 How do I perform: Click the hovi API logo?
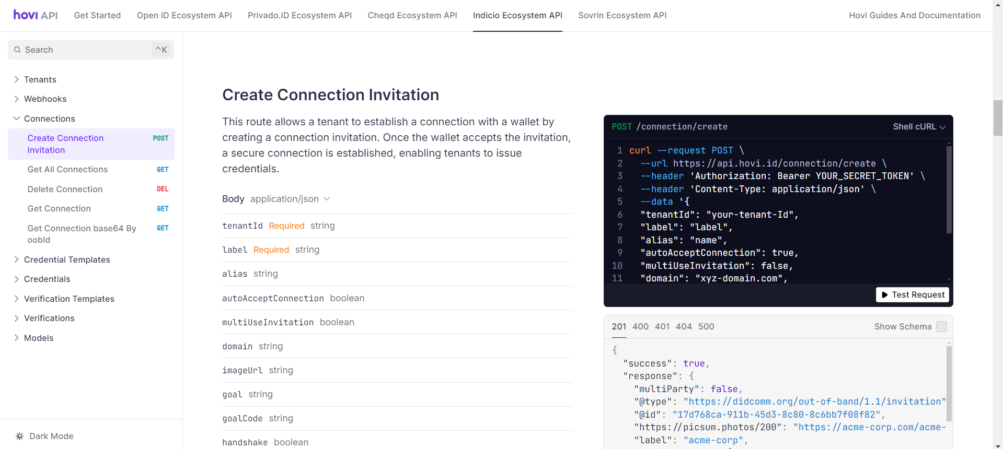tap(36, 15)
